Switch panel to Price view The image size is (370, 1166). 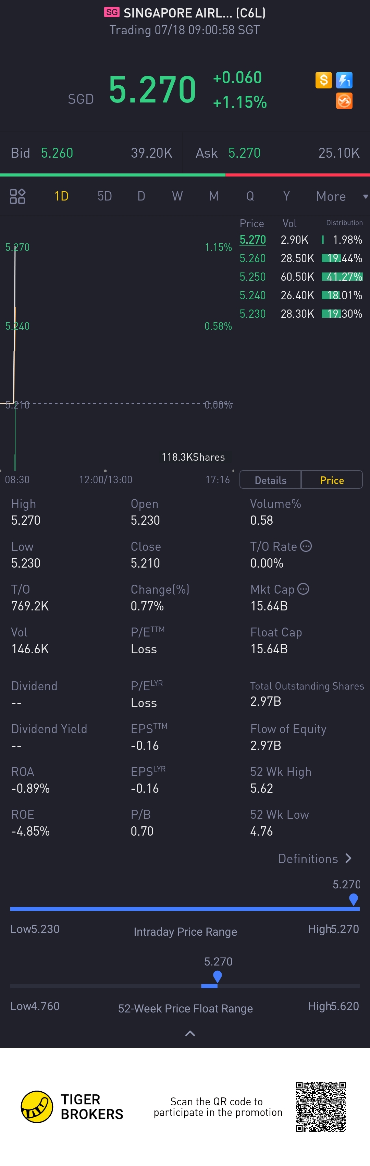(x=332, y=480)
